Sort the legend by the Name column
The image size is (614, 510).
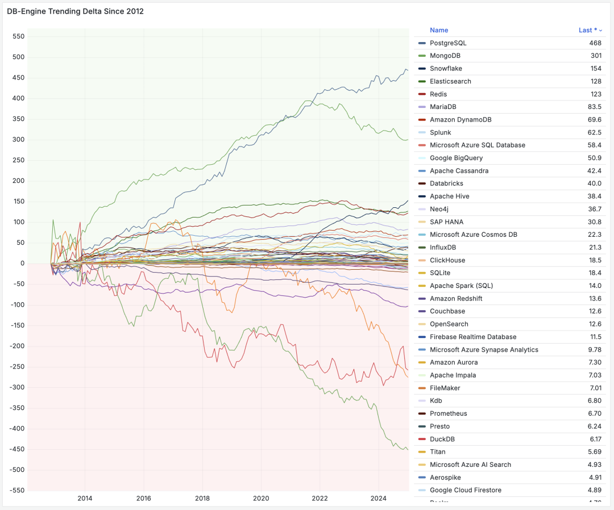pos(439,30)
